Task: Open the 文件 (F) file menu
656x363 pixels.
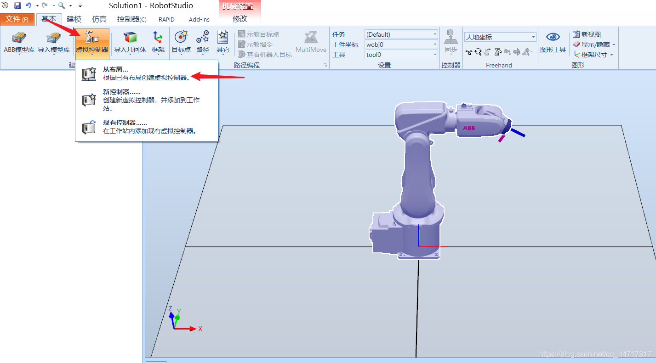Action: pos(17,19)
